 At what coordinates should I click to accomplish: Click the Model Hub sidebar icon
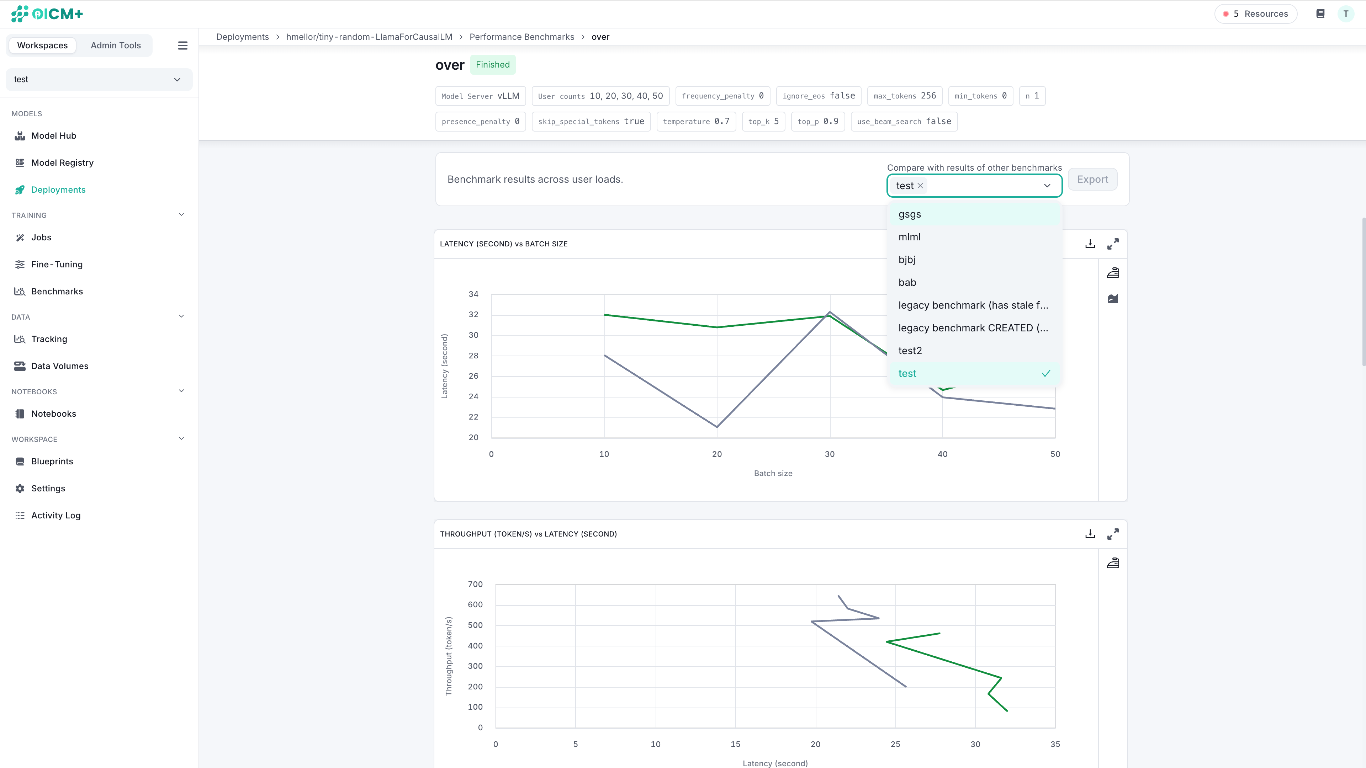coord(20,136)
